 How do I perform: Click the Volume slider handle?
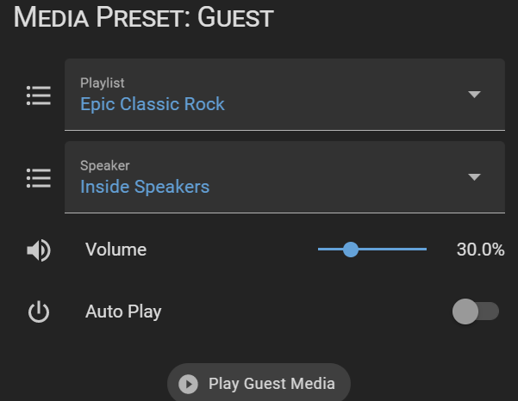pyautogui.click(x=350, y=250)
